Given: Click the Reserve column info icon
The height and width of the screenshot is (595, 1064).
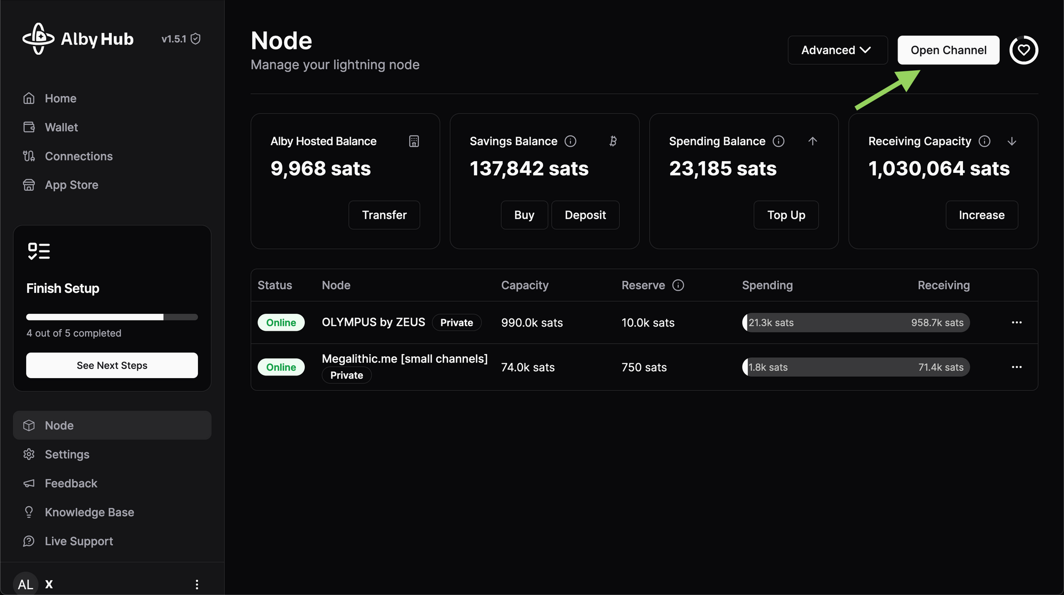Looking at the screenshot, I should pyautogui.click(x=678, y=286).
